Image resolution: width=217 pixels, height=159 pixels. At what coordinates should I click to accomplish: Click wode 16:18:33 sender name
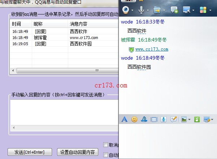pyautogui.click(x=127, y=22)
